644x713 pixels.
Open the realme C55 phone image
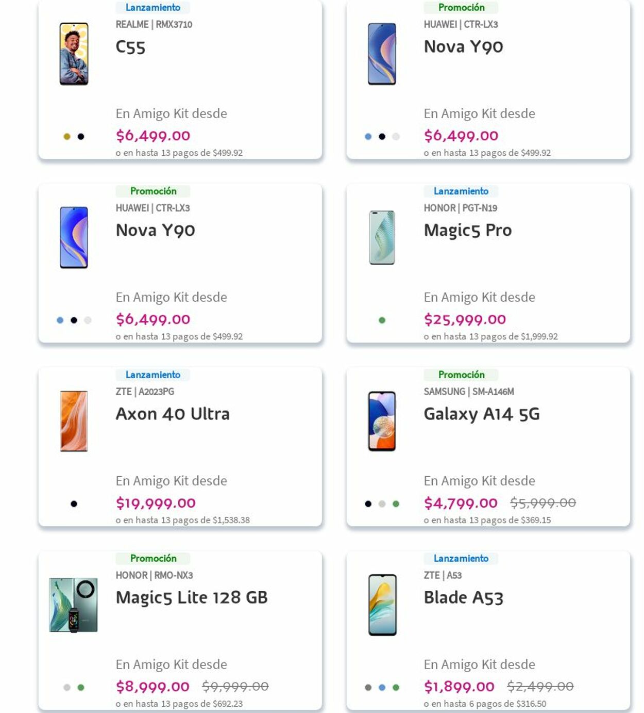pos(74,54)
